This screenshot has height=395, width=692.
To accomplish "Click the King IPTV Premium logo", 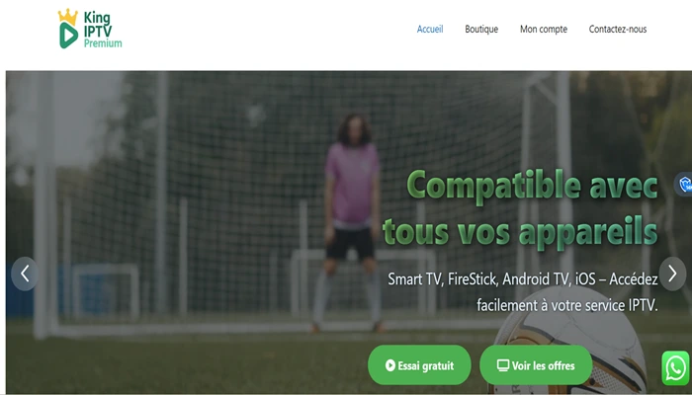I will 90,29.
